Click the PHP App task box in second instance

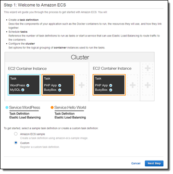pyautogui.click(x=109, y=85)
